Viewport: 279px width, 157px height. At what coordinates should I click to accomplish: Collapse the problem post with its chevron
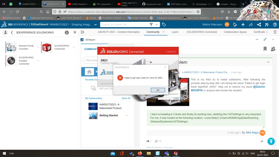[268, 62]
